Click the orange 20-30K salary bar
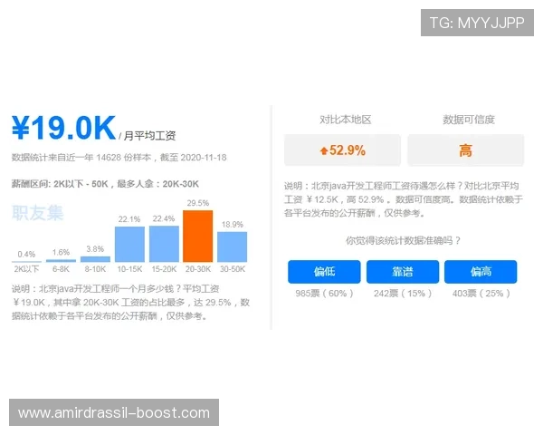 pyautogui.click(x=197, y=236)
